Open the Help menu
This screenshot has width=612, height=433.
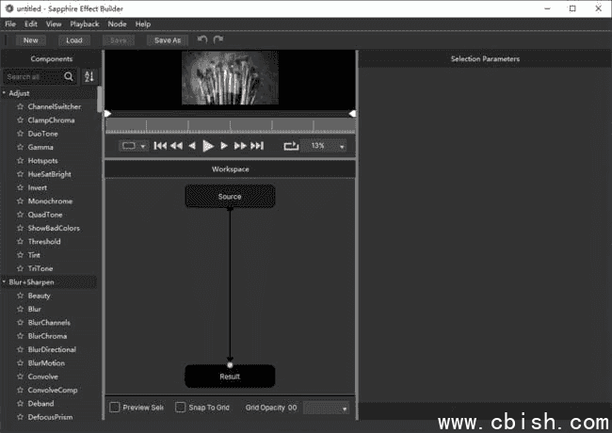143,24
